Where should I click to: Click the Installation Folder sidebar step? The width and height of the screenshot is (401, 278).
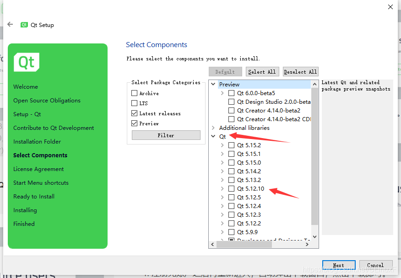pyautogui.click(x=37, y=142)
